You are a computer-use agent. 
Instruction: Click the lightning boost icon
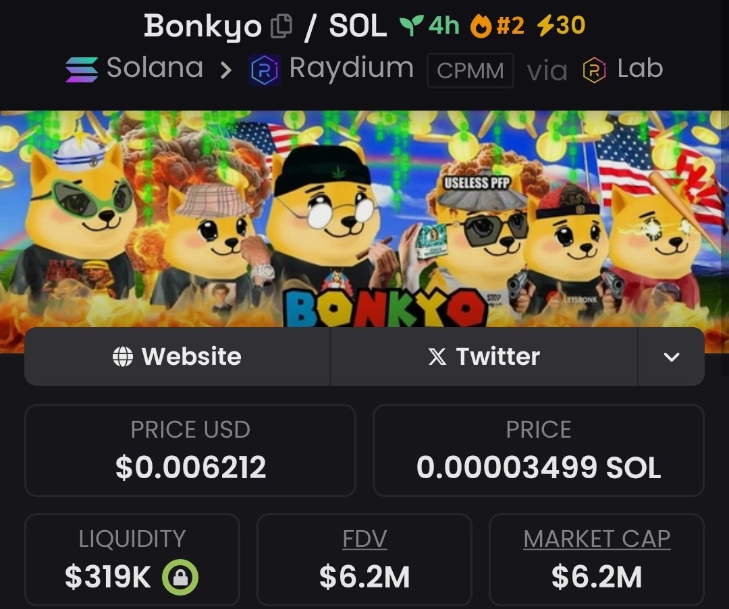pos(545,25)
